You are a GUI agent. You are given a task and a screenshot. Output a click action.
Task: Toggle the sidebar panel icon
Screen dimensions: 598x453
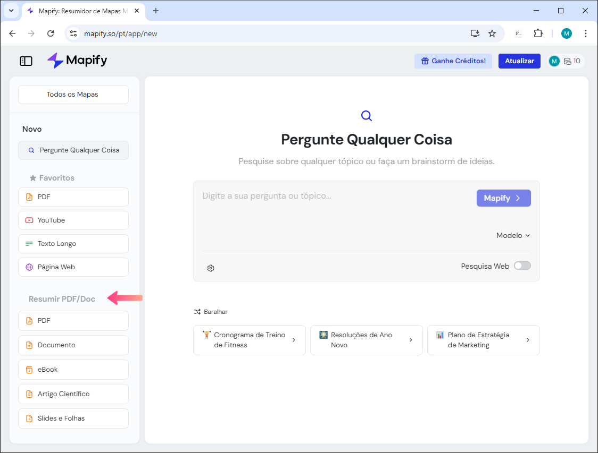point(26,61)
